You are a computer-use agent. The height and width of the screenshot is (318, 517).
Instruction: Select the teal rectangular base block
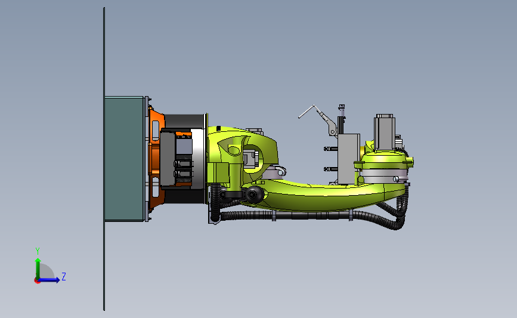click(x=124, y=159)
